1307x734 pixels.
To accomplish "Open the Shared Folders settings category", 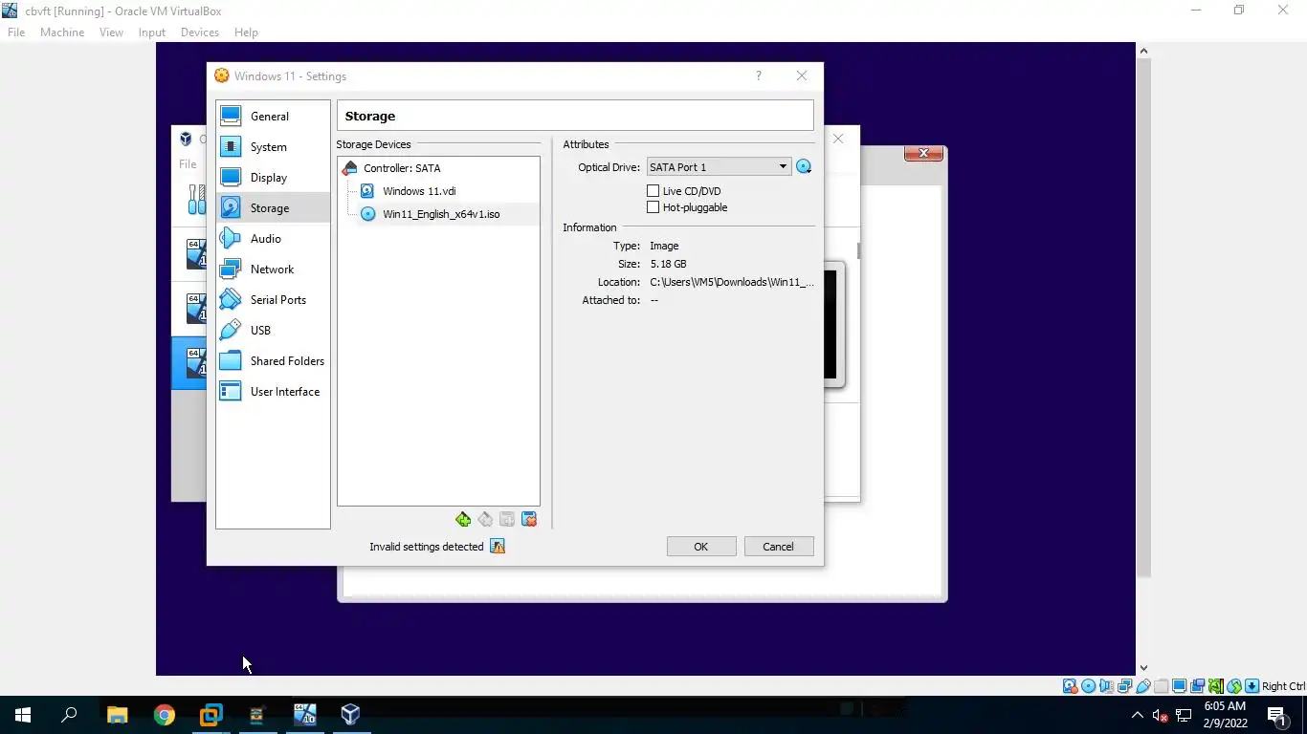I will coord(273,361).
